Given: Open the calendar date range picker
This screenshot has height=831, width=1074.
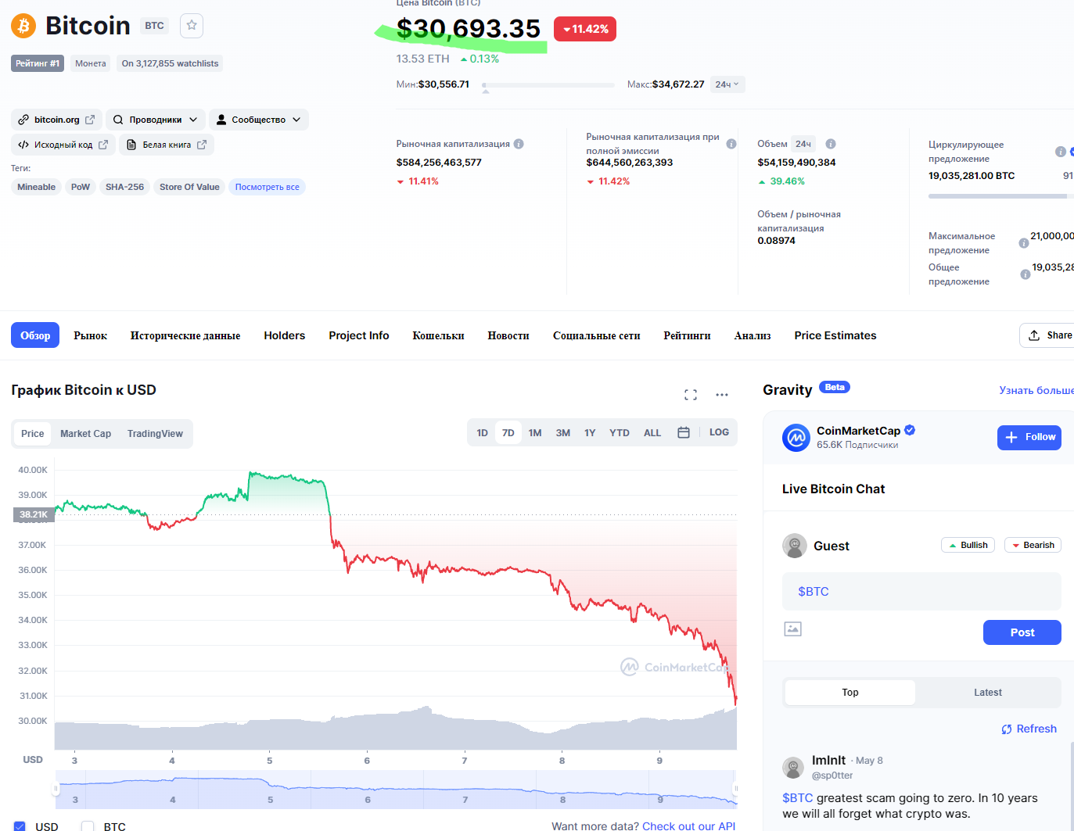Looking at the screenshot, I should [684, 432].
